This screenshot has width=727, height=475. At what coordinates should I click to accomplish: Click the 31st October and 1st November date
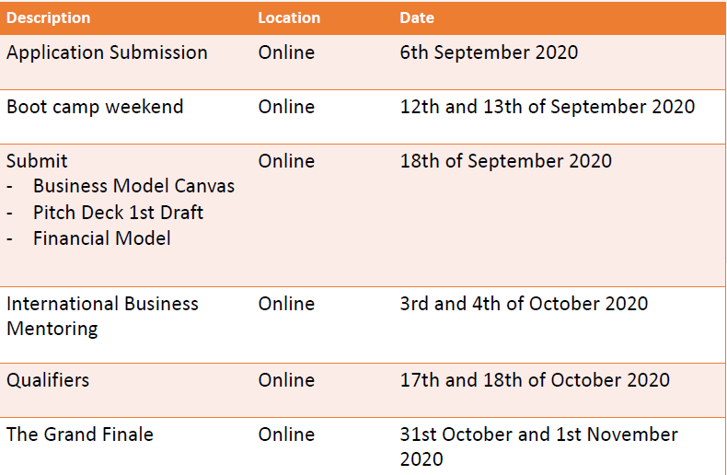(x=538, y=446)
